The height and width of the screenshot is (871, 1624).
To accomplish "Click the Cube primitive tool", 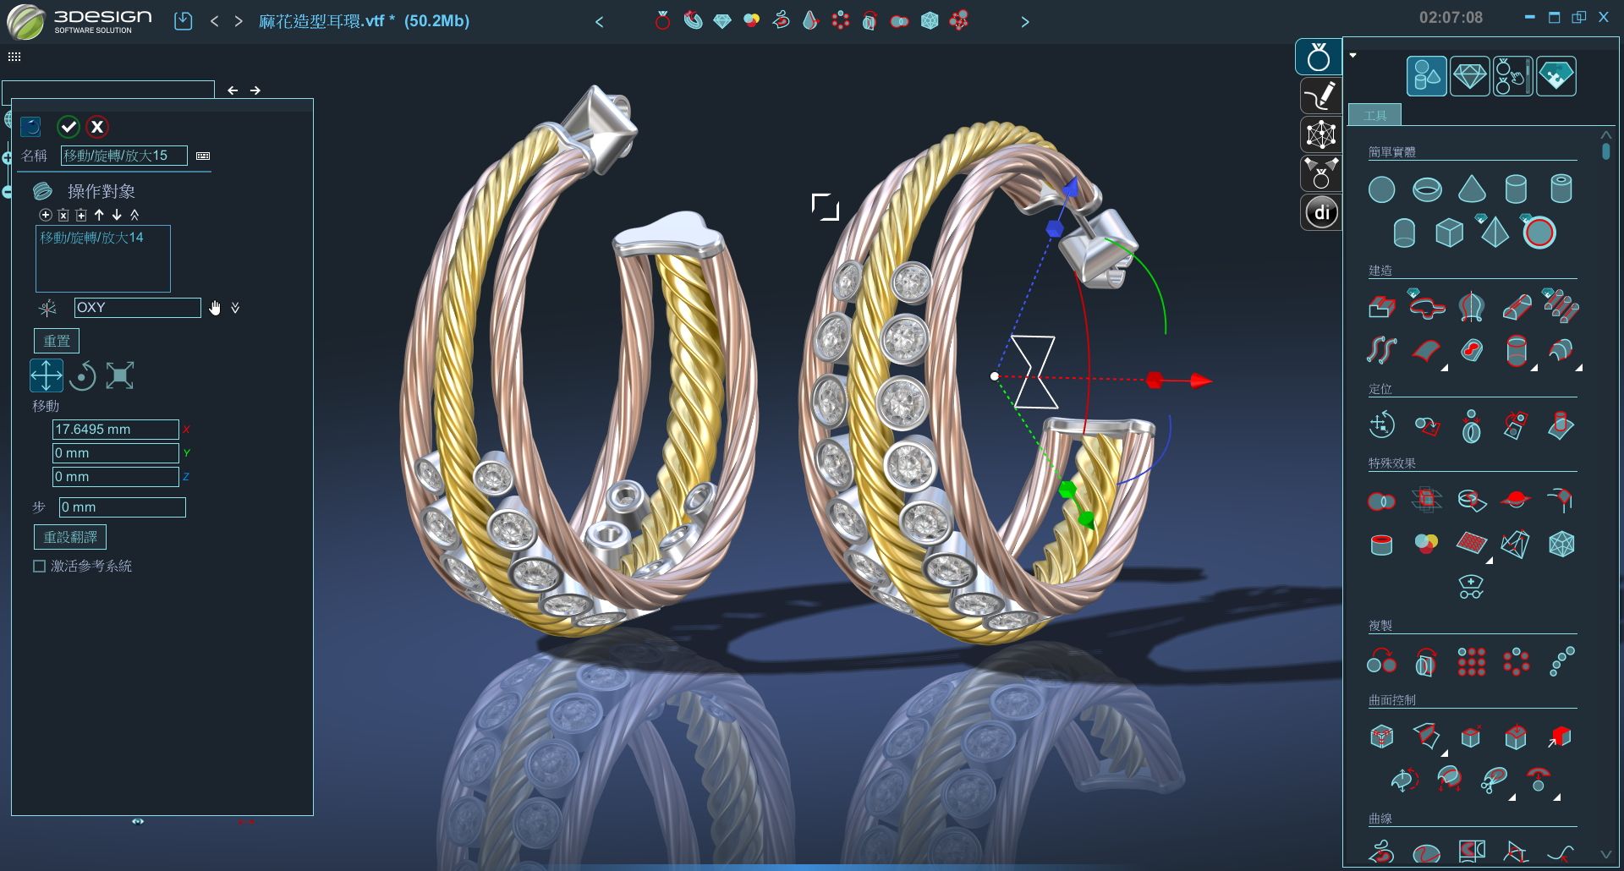I will pyautogui.click(x=1449, y=232).
